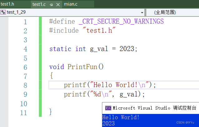The height and width of the screenshot is (127, 199).
Task: Click line number 8 in the gutter
Action: (x=25, y=85)
